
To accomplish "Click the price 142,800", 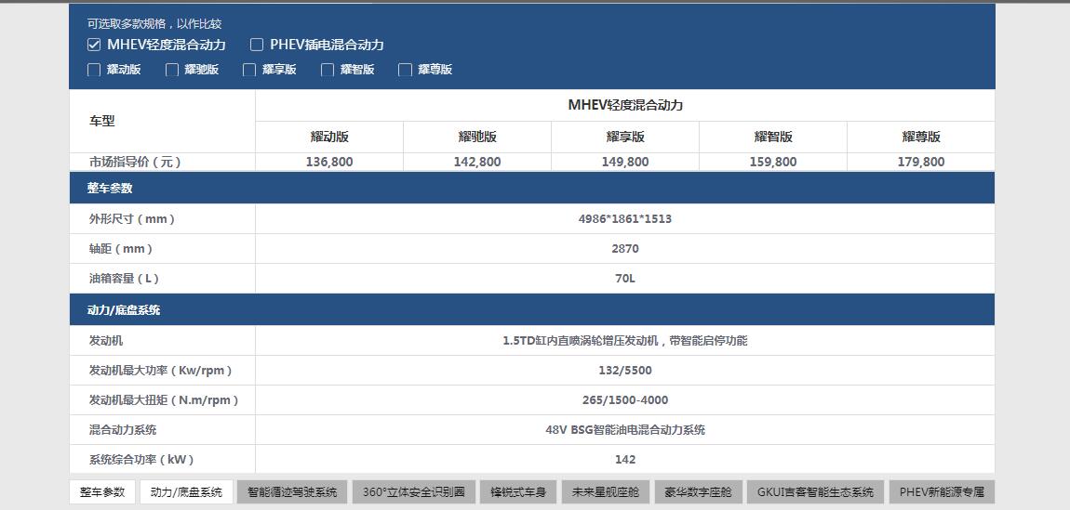I will pos(477,162).
